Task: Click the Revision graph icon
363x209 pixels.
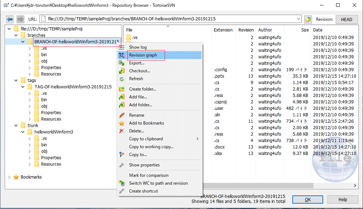Action: [122, 55]
